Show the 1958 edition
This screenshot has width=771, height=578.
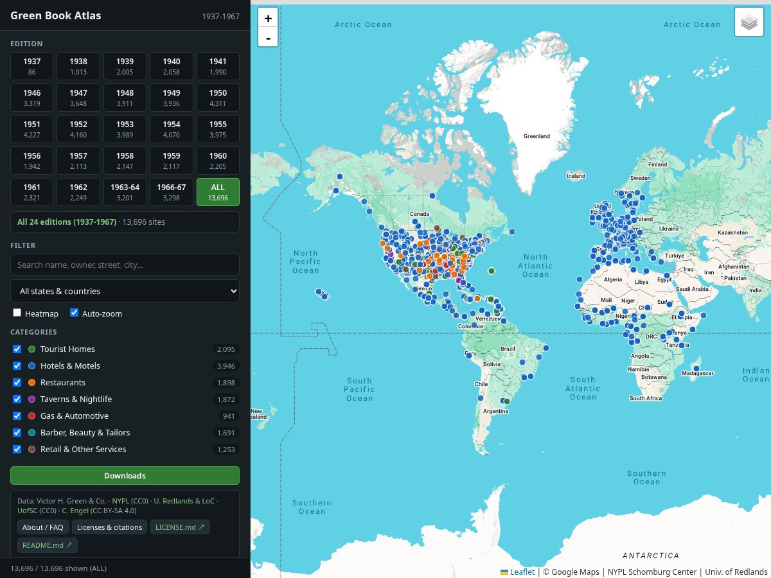pos(125,161)
